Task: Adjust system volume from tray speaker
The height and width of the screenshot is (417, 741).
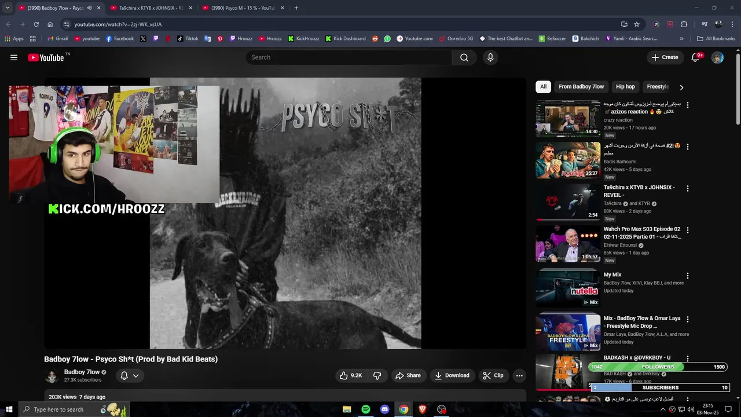Action: tap(691, 409)
